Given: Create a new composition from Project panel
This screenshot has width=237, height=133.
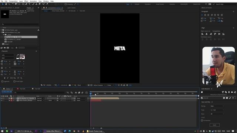Looking at the screenshot, I should click(x=8, y=48).
